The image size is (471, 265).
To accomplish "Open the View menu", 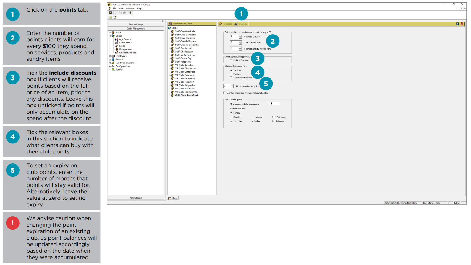I will (x=121, y=9).
